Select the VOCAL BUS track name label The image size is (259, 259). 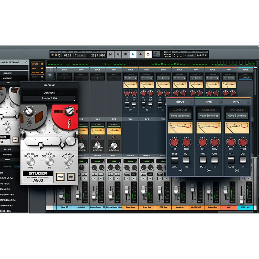click(196, 207)
